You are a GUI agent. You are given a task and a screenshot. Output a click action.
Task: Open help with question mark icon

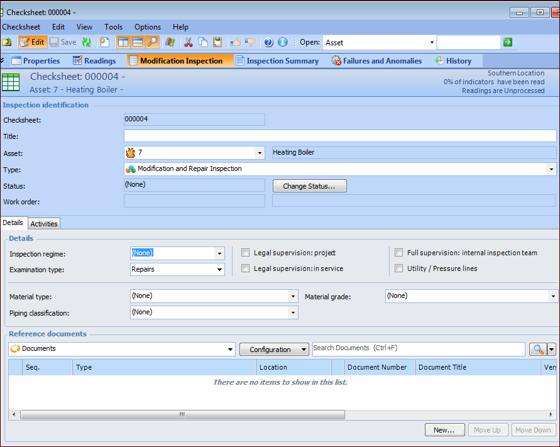[268, 42]
